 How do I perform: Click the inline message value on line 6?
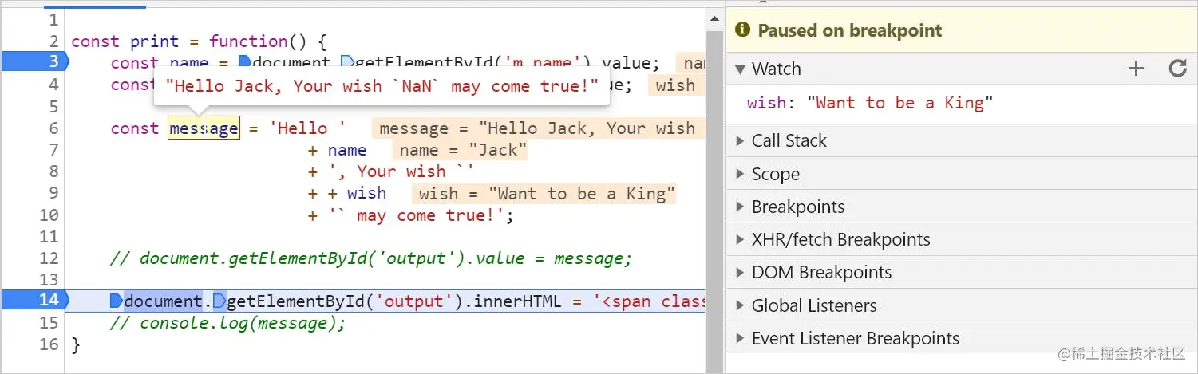point(538,128)
